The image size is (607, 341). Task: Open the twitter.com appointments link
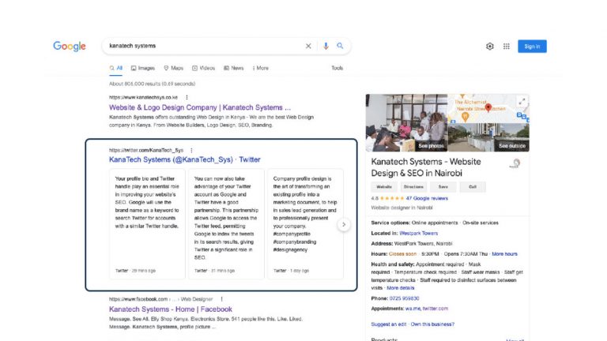(x=435, y=309)
